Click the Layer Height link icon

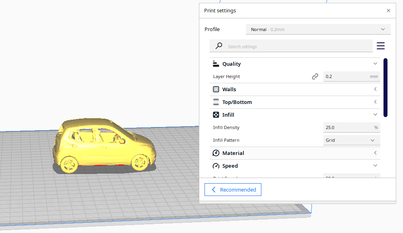[315, 76]
